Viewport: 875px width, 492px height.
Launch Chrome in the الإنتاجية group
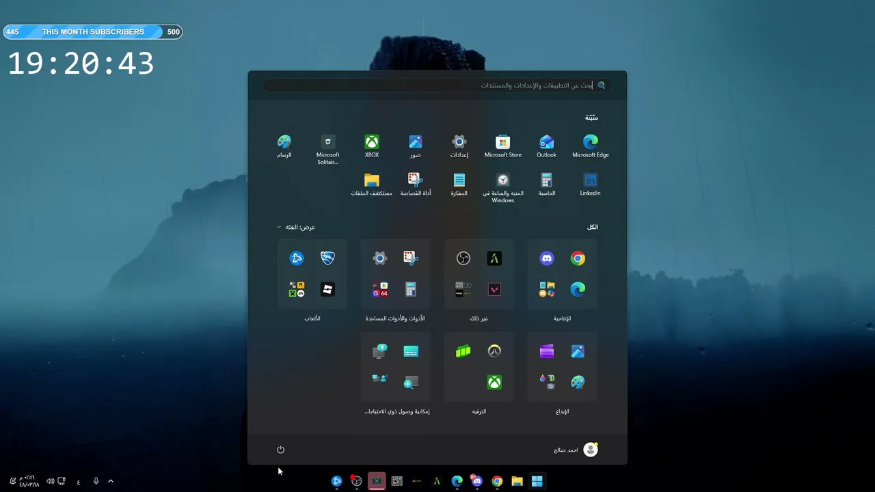[x=578, y=258]
